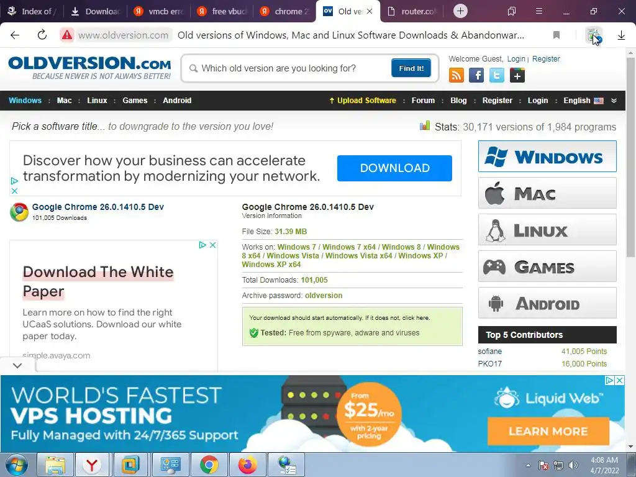Open new tab with plus button

click(460, 11)
